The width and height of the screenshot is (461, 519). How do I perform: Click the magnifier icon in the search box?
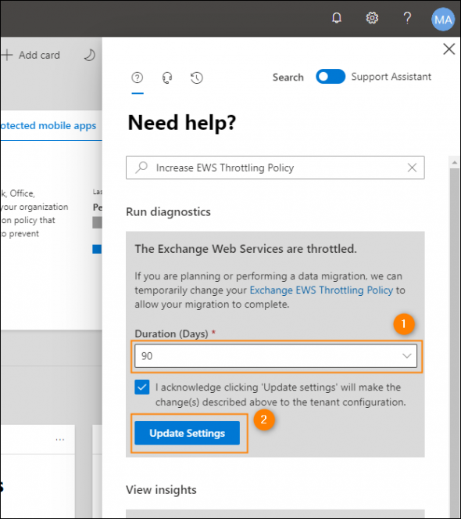tap(141, 168)
